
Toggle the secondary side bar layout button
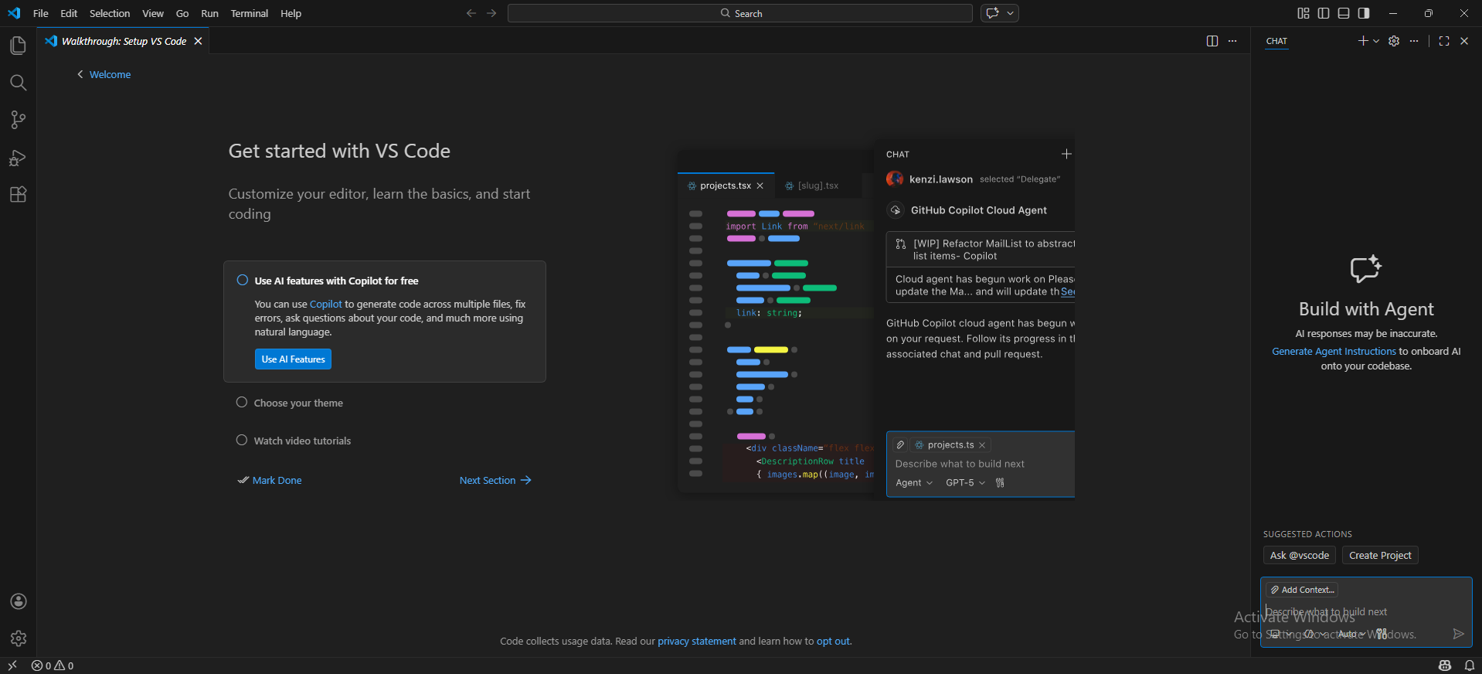(1364, 13)
